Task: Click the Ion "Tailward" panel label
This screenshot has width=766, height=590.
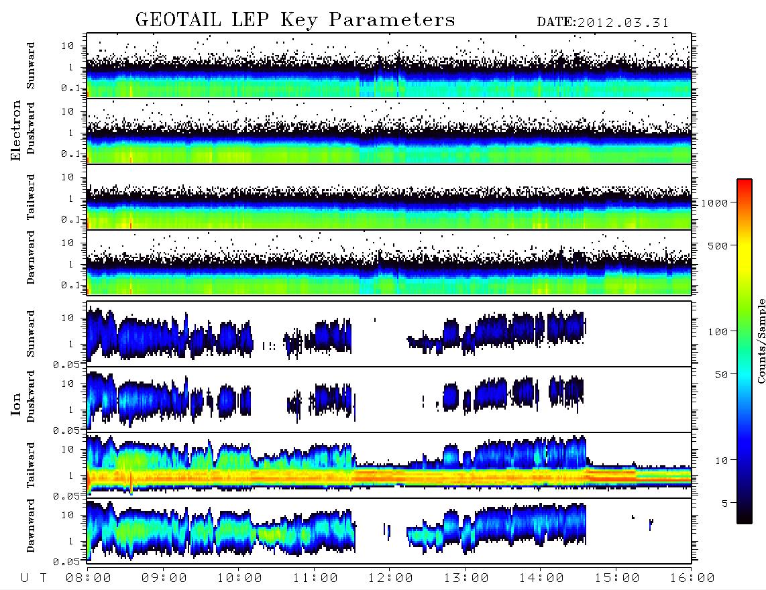Action: point(31,465)
